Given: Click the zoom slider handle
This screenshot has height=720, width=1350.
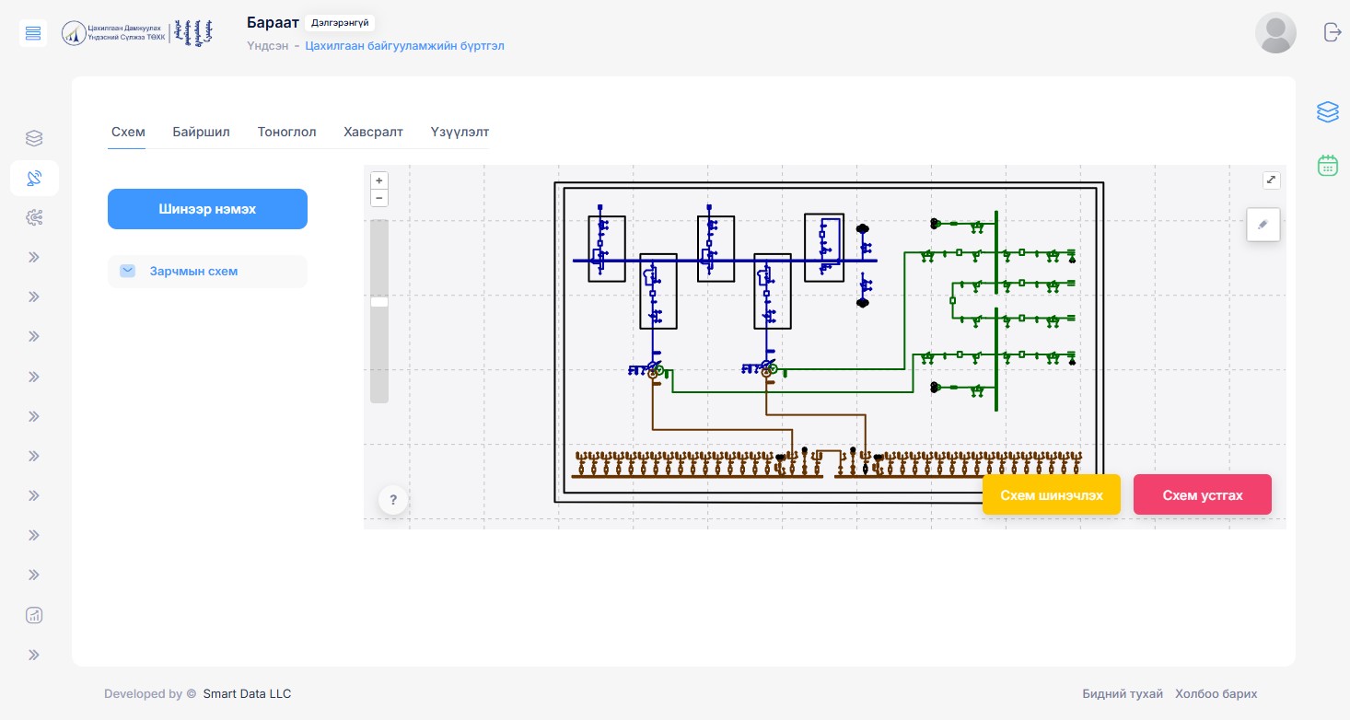Looking at the screenshot, I should (x=378, y=301).
